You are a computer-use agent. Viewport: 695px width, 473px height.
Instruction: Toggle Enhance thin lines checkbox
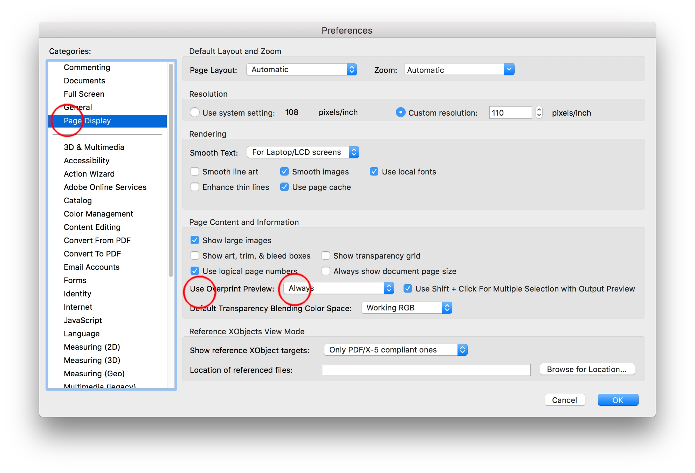point(195,187)
